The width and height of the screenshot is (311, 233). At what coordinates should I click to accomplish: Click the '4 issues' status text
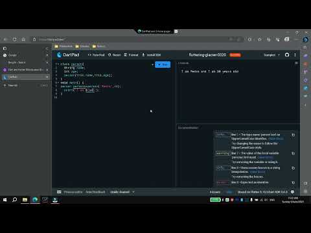click(x=215, y=192)
